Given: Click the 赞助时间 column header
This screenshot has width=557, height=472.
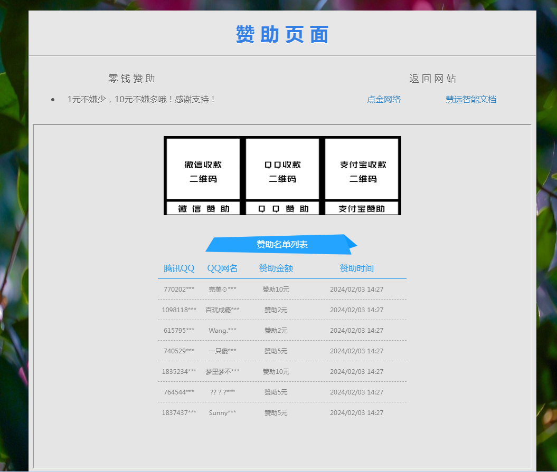Looking at the screenshot, I should pyautogui.click(x=357, y=268).
